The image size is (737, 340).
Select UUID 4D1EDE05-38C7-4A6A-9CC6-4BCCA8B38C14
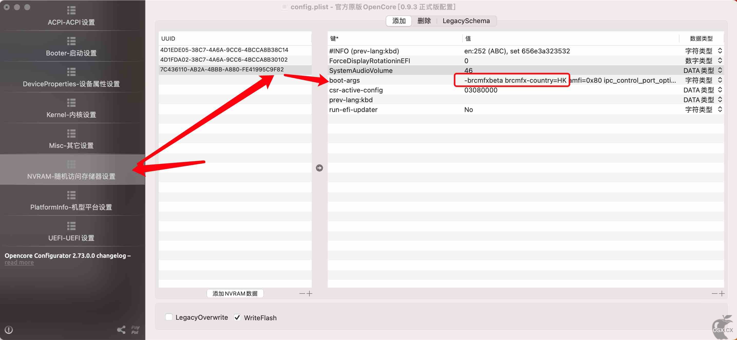click(x=235, y=50)
